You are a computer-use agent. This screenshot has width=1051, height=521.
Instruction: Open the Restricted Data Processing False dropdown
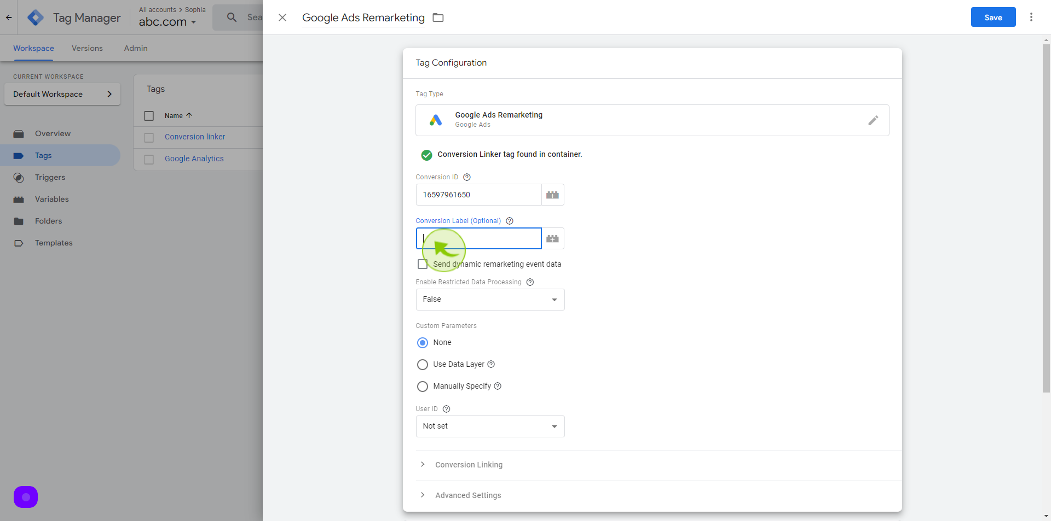[x=490, y=300]
